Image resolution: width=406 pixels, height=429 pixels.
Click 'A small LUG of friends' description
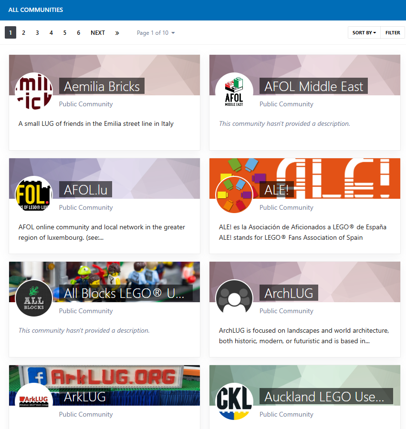[96, 123]
